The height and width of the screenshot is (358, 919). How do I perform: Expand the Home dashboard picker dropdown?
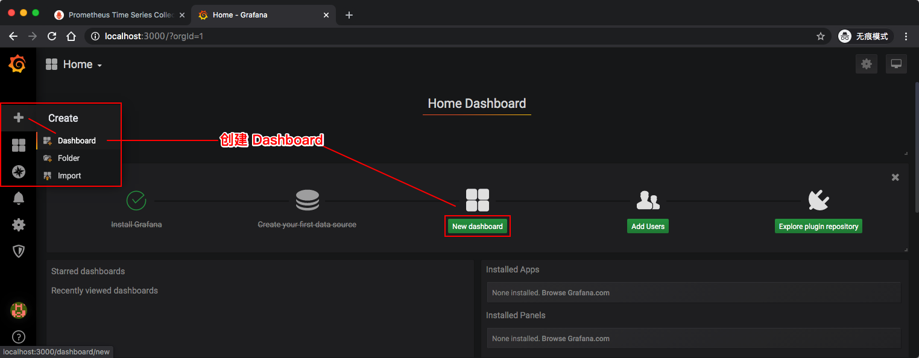click(x=74, y=64)
